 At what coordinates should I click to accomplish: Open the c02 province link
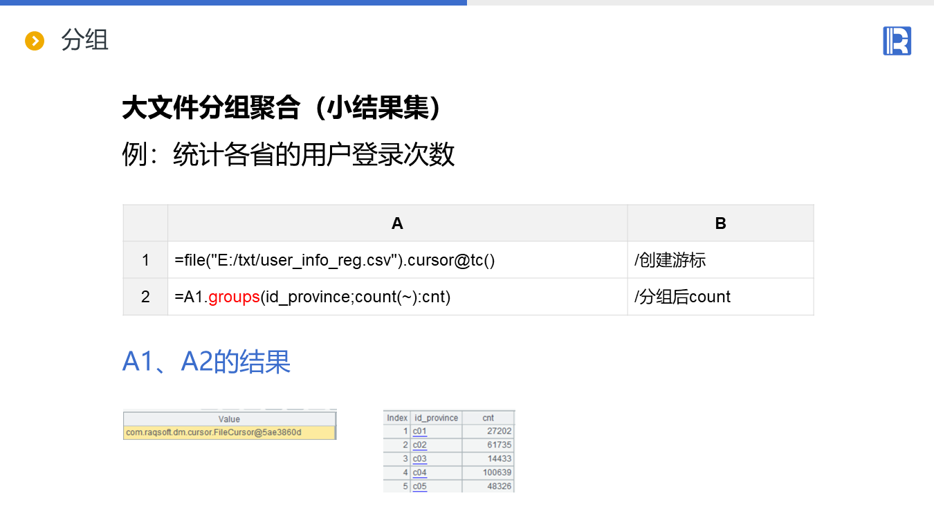coord(419,445)
